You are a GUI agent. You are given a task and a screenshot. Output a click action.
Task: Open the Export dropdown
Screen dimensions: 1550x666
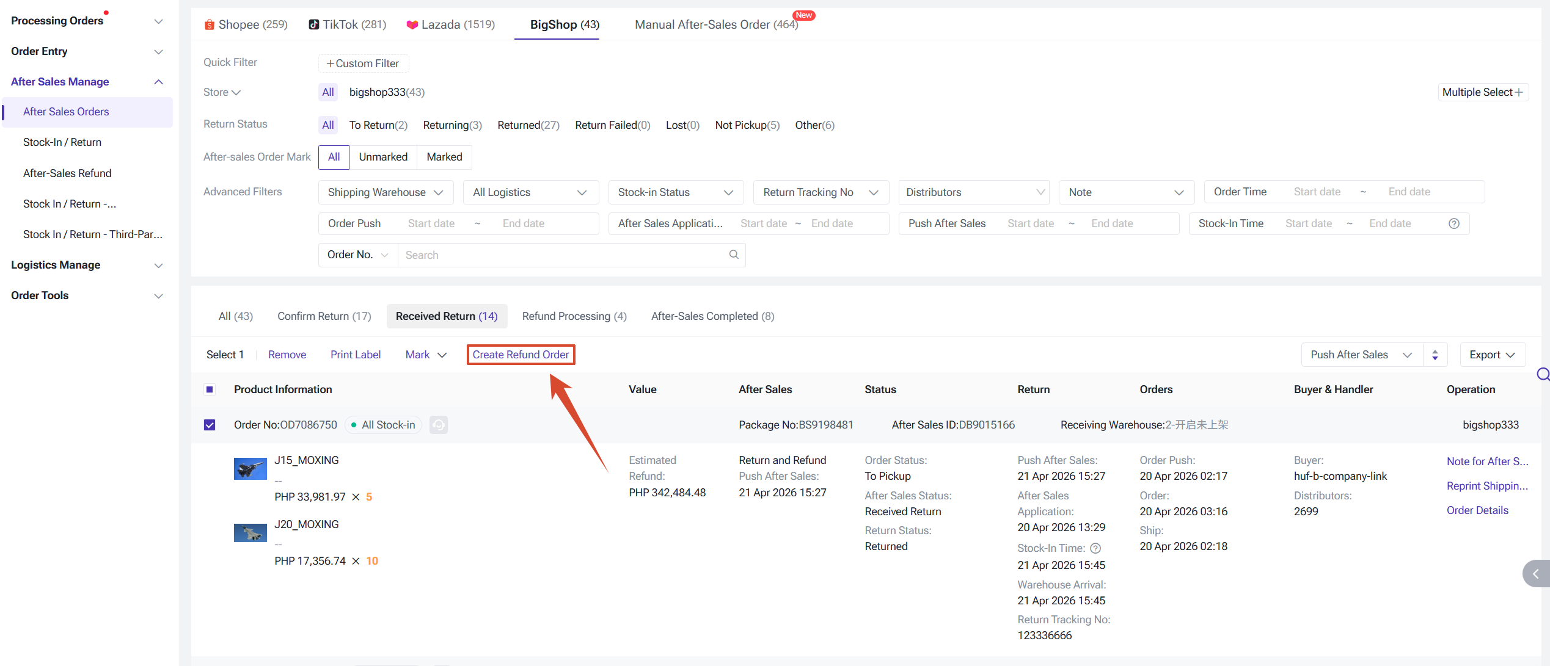tap(1491, 355)
